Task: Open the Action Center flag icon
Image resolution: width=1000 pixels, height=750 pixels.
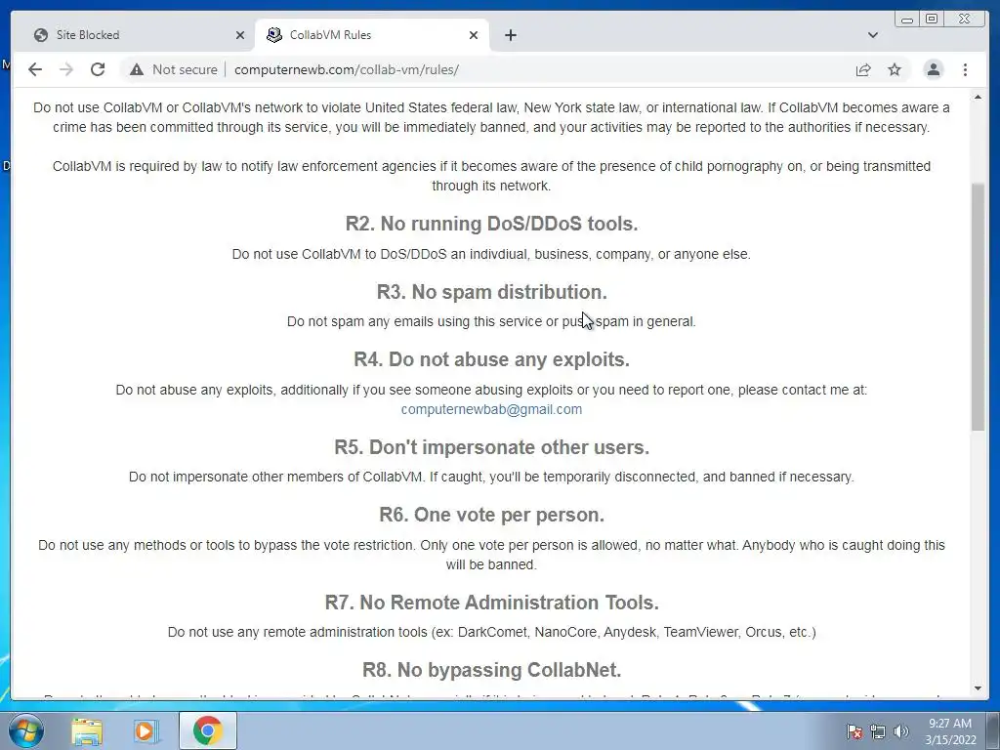Action: [854, 731]
